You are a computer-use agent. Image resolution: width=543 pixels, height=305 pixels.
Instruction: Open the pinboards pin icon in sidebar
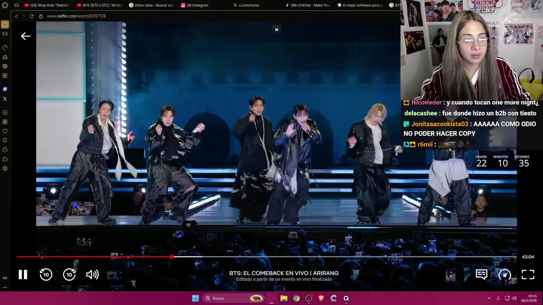[x=5, y=141]
